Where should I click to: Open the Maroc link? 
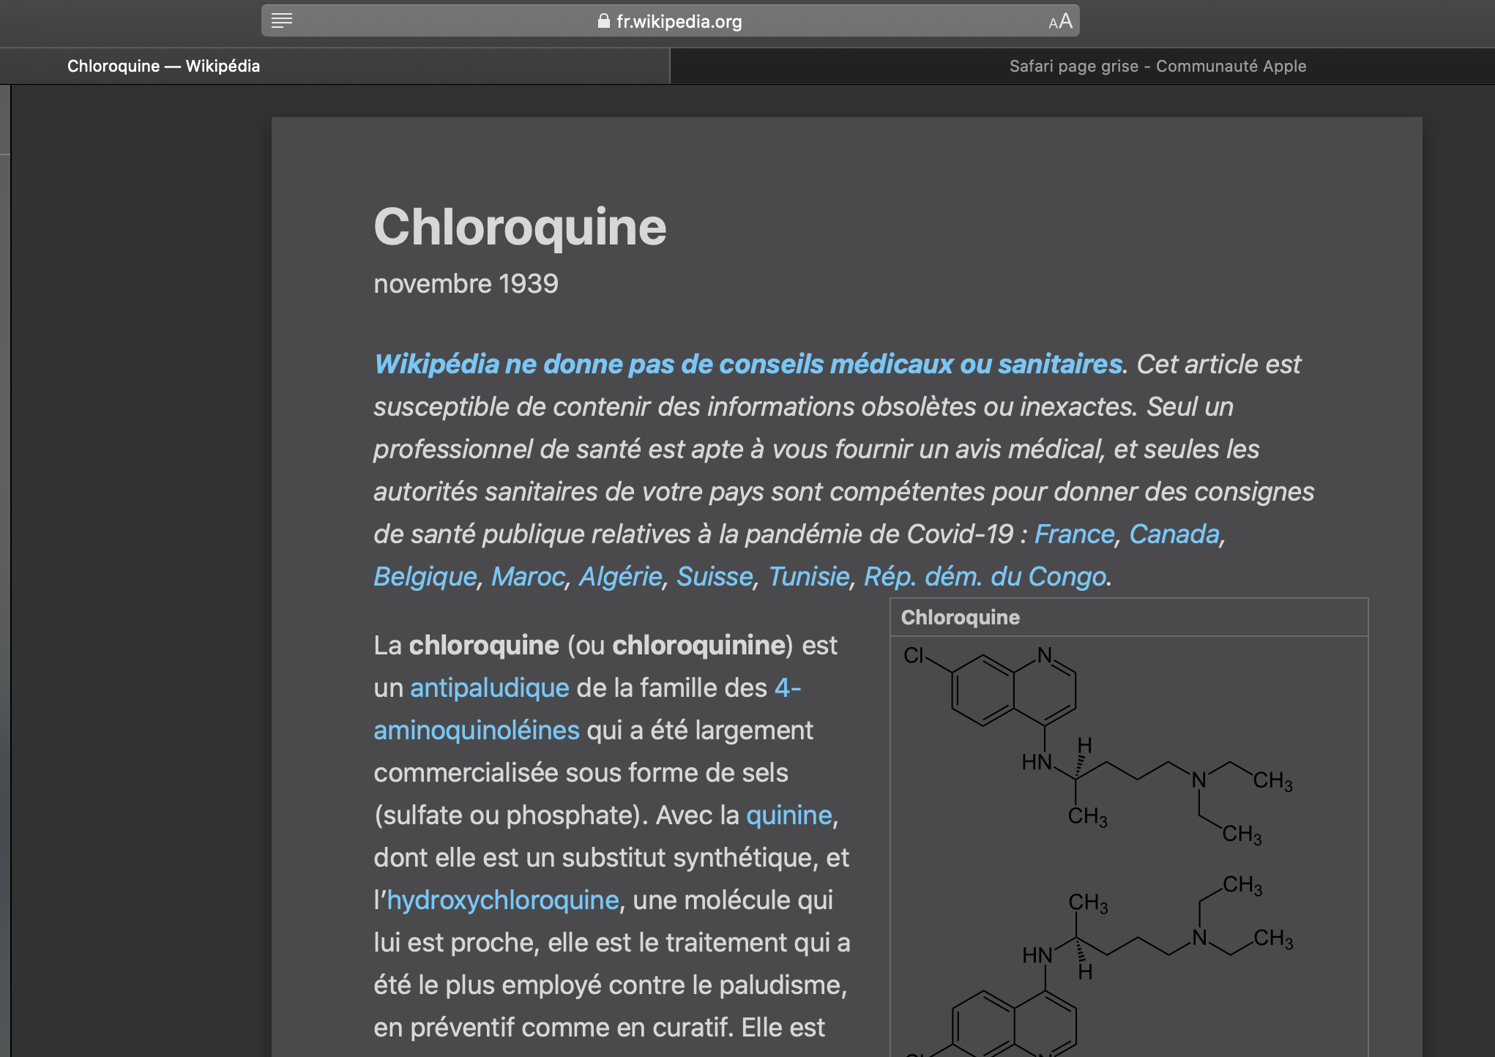click(528, 576)
